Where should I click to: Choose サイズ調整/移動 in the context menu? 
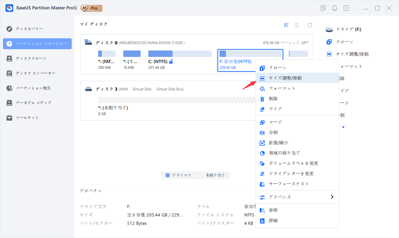coord(285,78)
